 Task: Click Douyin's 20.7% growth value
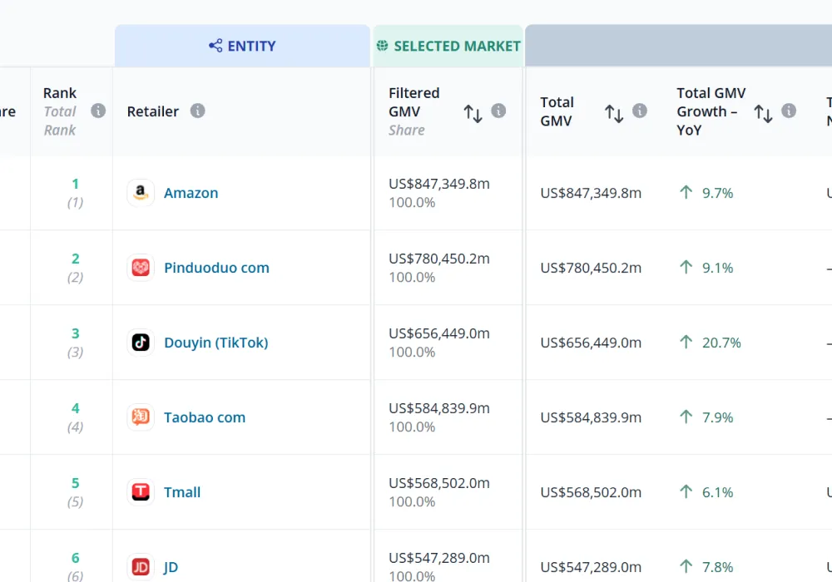pyautogui.click(x=721, y=343)
